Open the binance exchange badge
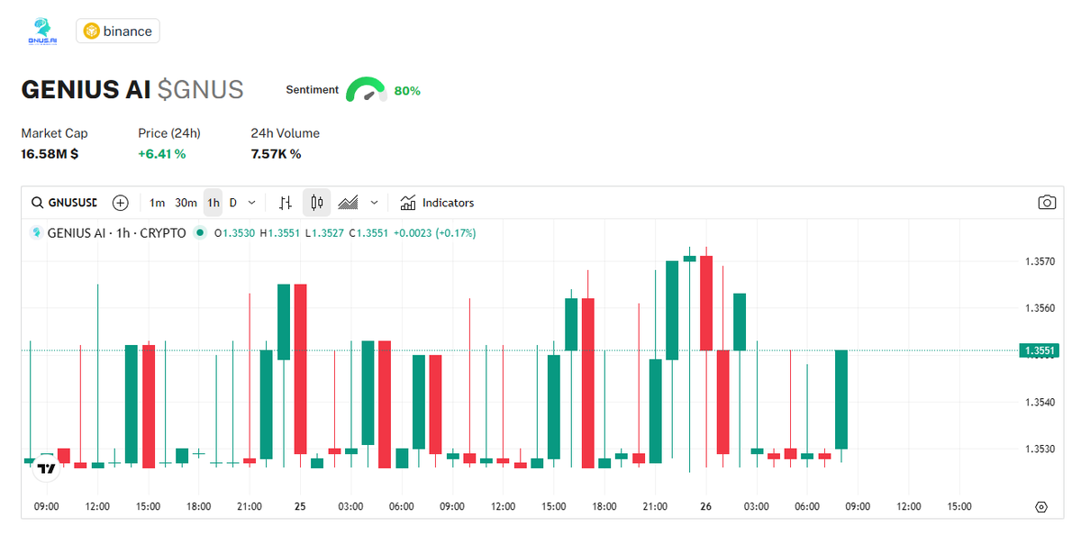Screen dimensions: 1081x535 click(x=118, y=32)
